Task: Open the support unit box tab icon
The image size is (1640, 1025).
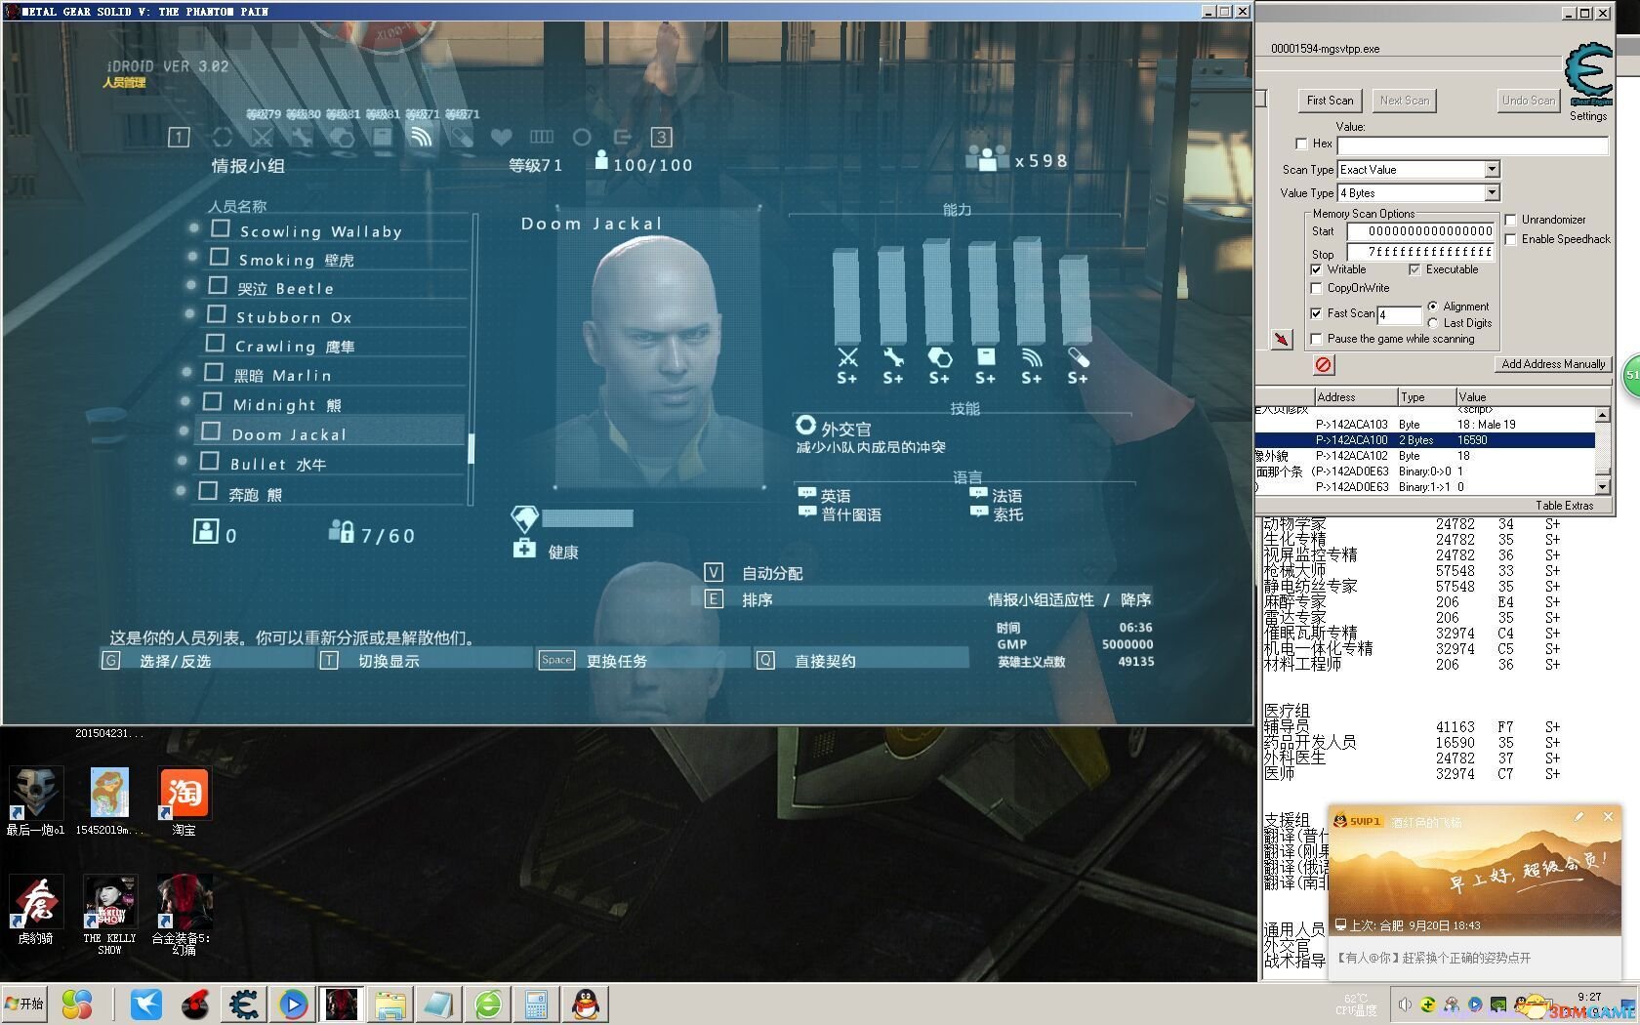Action: 382,138
